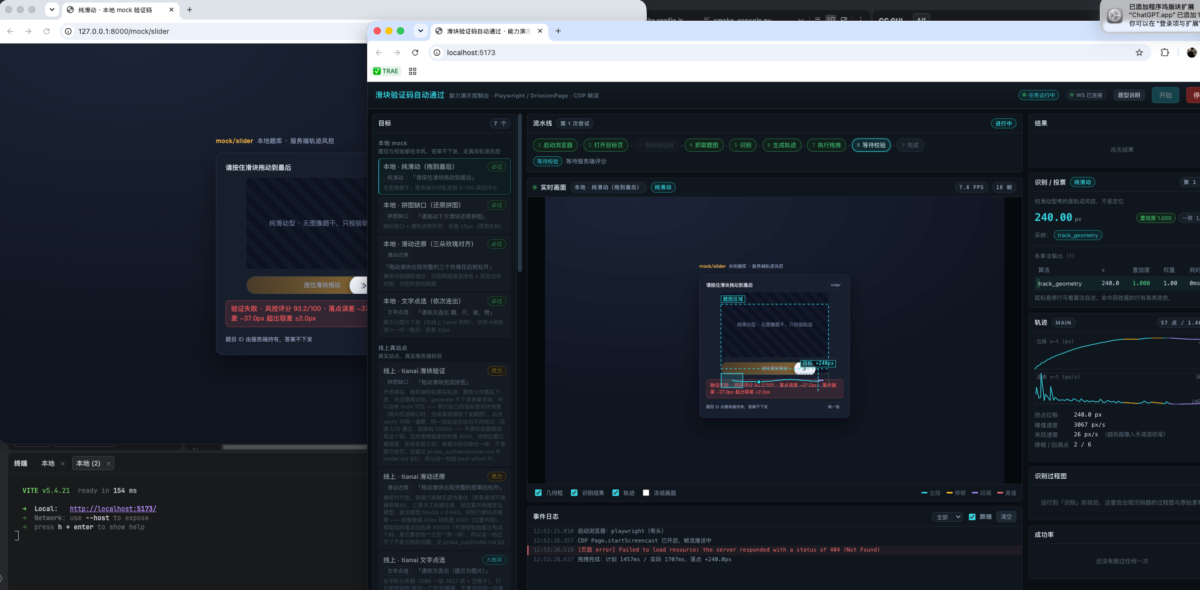Go forward in the localhost:5173 window
The image size is (1200, 590).
tap(397, 53)
